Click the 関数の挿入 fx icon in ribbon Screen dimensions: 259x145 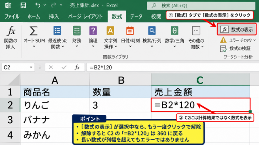point(11,31)
